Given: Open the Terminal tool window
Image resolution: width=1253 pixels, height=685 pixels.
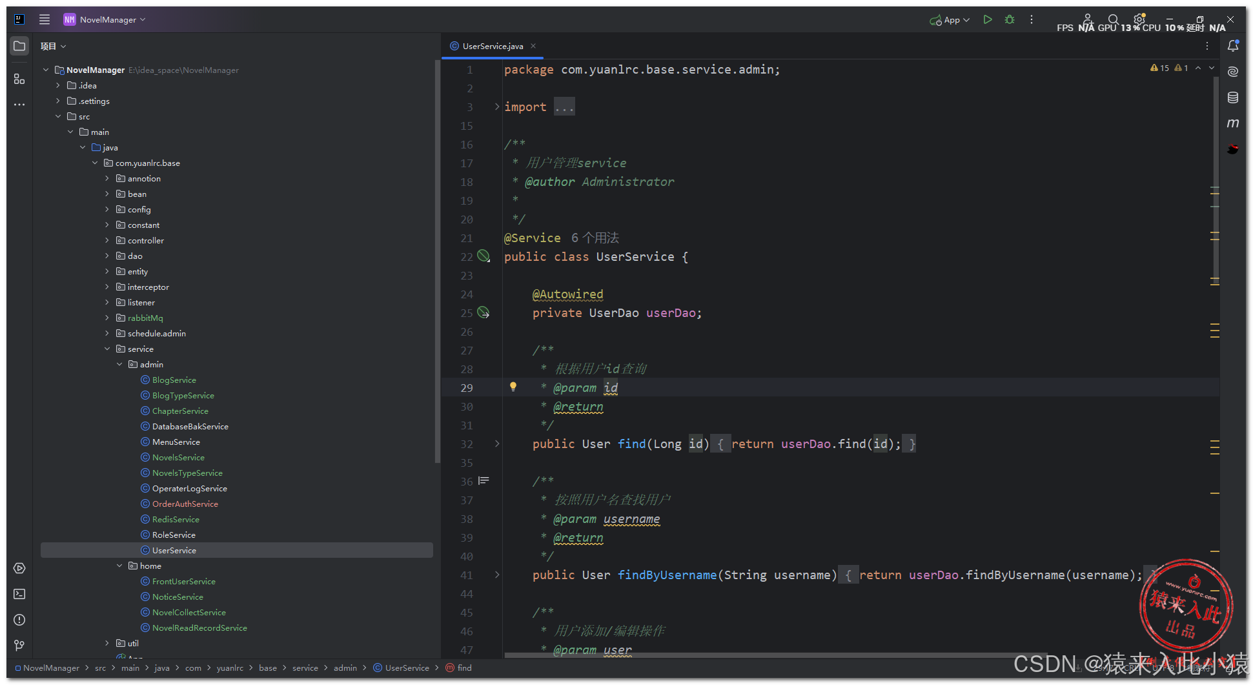Looking at the screenshot, I should click(x=19, y=594).
